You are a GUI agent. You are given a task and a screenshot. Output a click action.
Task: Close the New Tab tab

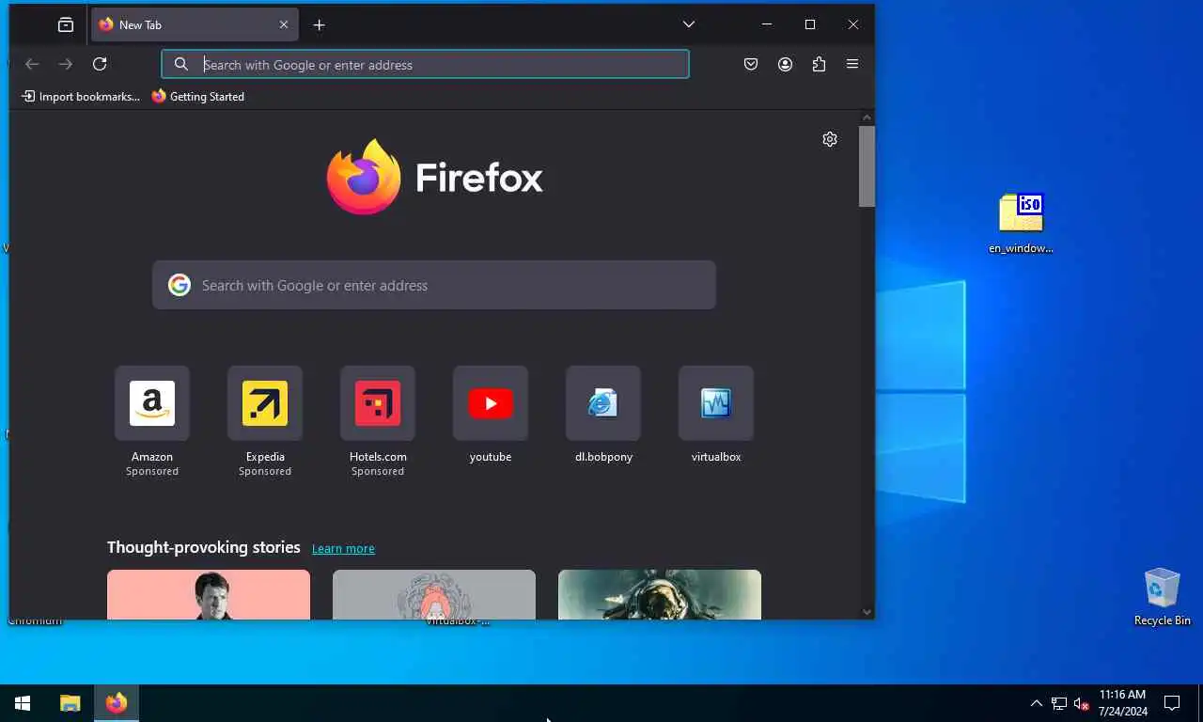[x=284, y=24]
